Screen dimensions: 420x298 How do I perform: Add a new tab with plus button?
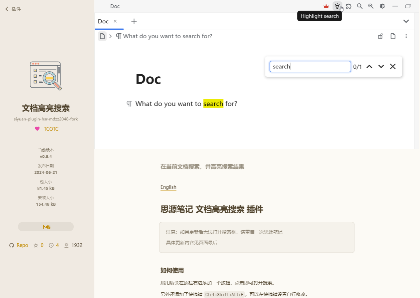[134, 21]
